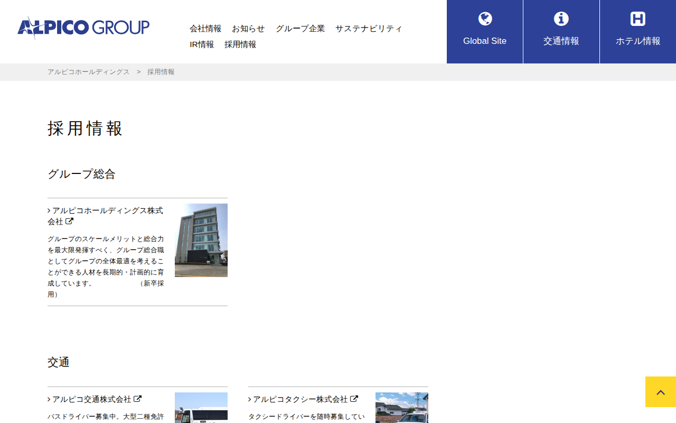Click the 交通 section heading

[x=59, y=362]
